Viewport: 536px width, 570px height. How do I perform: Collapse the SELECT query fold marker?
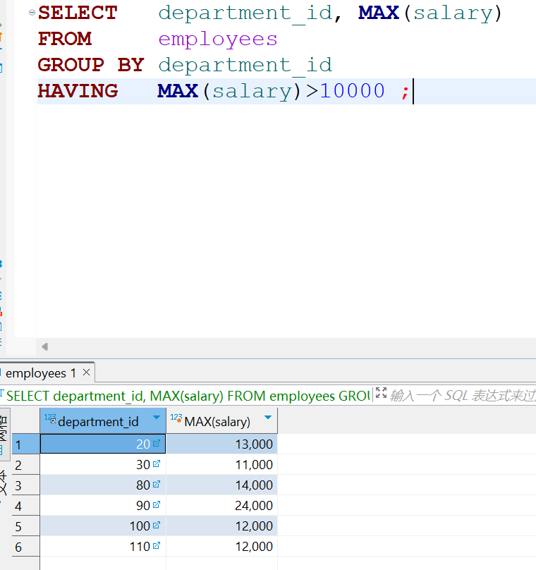(32, 13)
